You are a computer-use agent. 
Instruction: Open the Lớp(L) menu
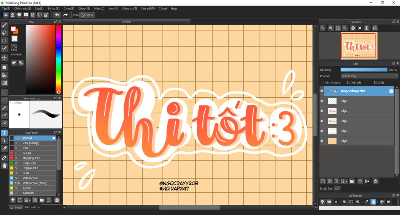pyautogui.click(x=39, y=9)
